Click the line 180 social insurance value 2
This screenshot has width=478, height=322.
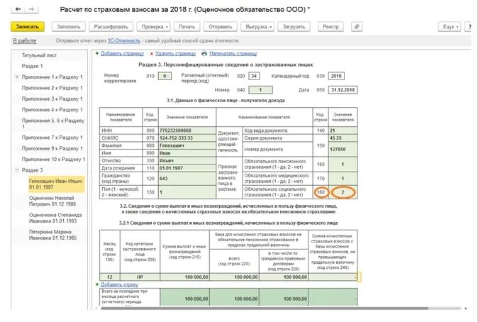click(x=343, y=192)
